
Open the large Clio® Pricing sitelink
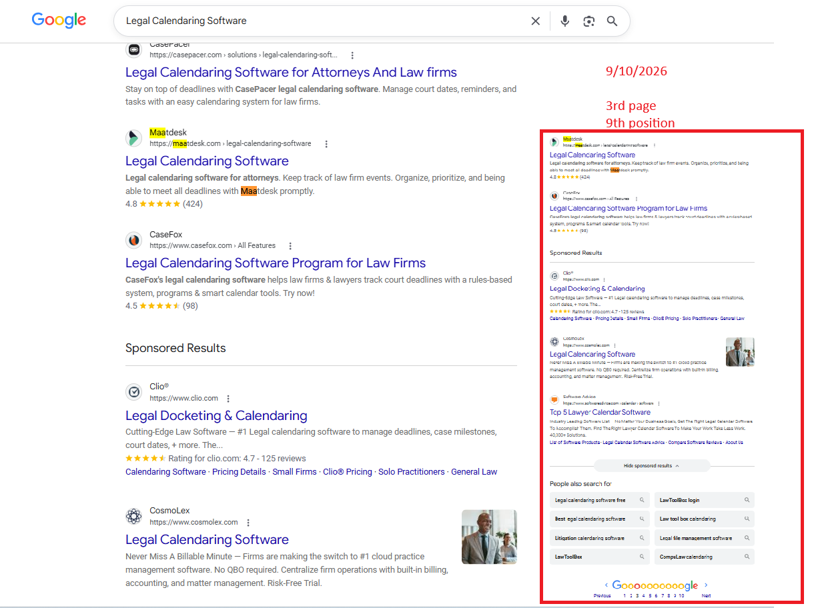click(x=348, y=471)
